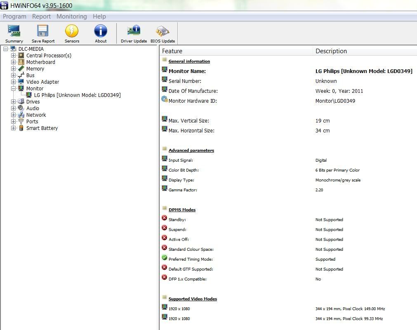Click the Feature column header
This screenshot has width=417, height=330.
236,51
